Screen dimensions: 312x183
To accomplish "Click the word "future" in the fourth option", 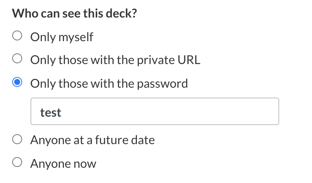I will 110,140.
